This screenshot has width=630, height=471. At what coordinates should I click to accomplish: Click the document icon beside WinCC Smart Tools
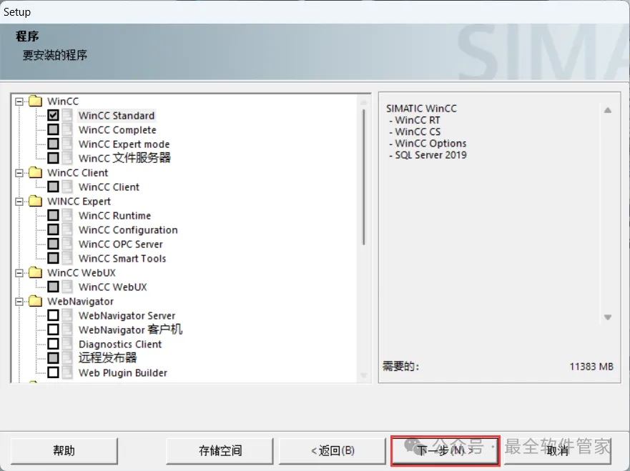click(x=67, y=258)
